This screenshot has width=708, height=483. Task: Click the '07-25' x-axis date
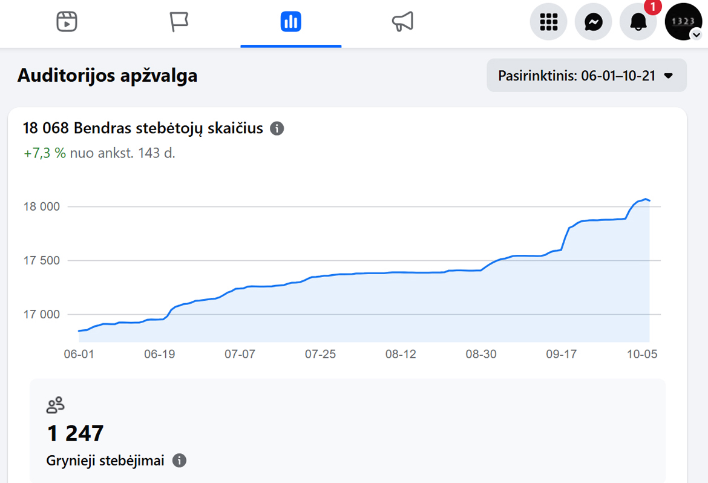[320, 354]
